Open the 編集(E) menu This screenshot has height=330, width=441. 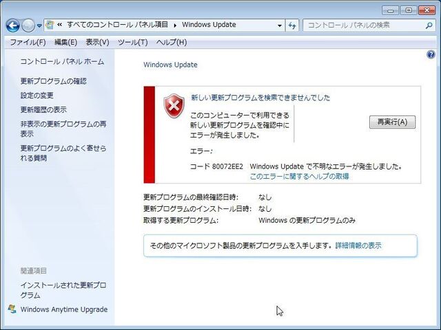(x=65, y=43)
